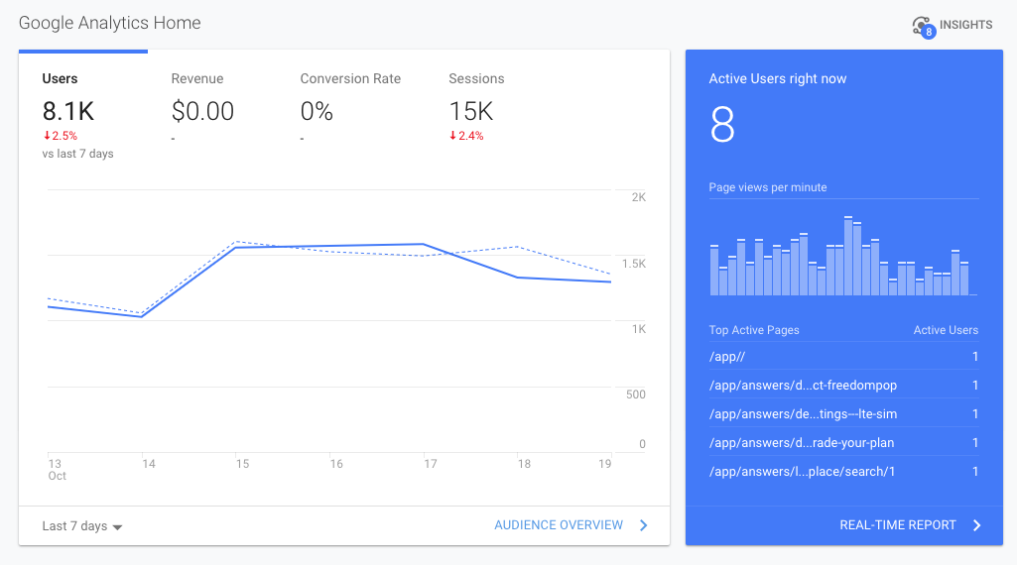1017x565 pixels.
Task: Click the chevron next to AUDIENCE OVERVIEW
Action: pyautogui.click(x=643, y=525)
